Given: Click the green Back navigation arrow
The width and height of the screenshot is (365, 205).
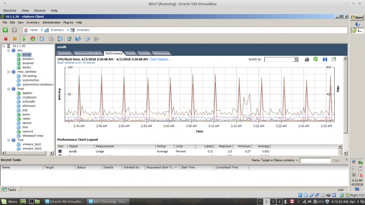Looking at the screenshot, I should (x=5, y=30).
